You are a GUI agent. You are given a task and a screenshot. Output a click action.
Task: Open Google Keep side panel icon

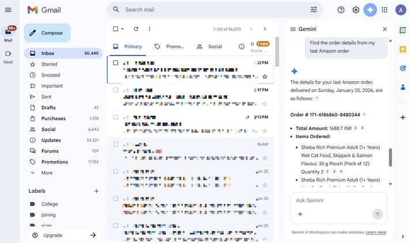coord(403,49)
